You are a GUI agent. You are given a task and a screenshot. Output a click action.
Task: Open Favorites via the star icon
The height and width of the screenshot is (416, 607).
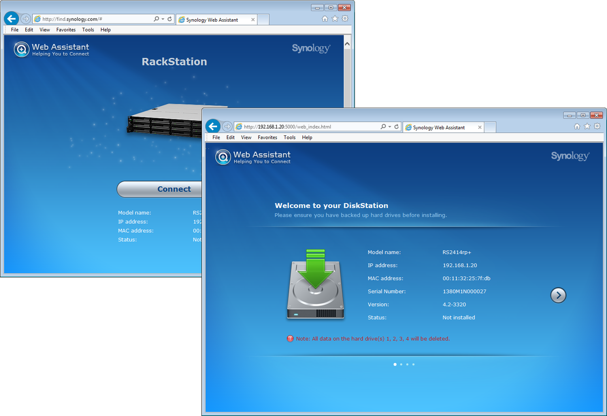587,127
